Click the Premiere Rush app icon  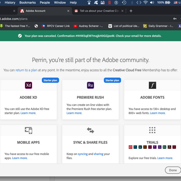90,85
